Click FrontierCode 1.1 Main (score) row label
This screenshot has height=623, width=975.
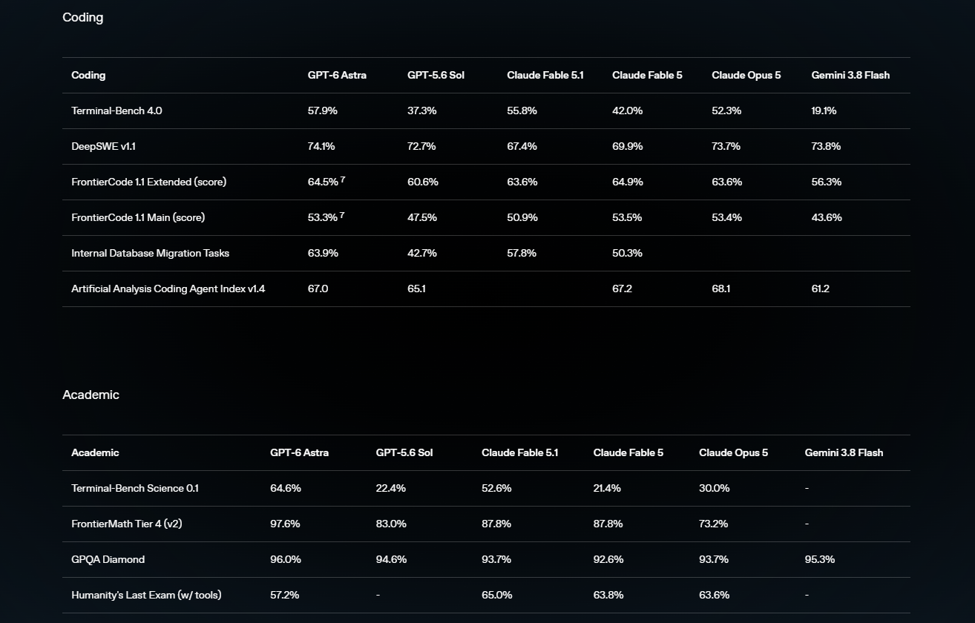coord(138,217)
